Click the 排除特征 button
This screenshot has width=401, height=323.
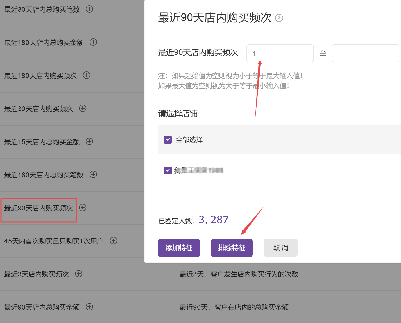(232, 248)
